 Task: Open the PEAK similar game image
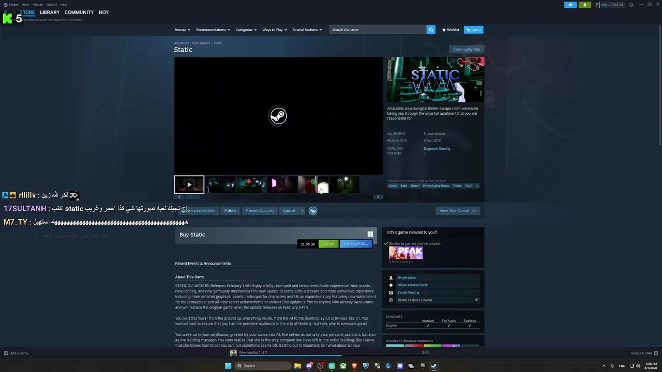point(406,253)
